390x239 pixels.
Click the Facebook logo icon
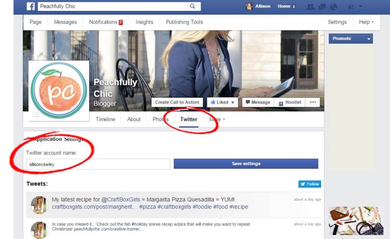(x=30, y=6)
